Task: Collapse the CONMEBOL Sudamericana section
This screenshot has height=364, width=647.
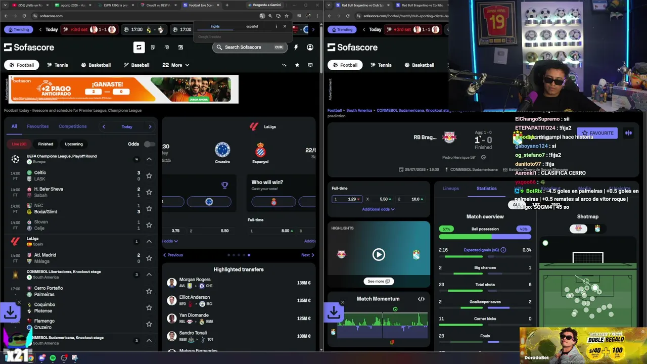Action: (149, 340)
